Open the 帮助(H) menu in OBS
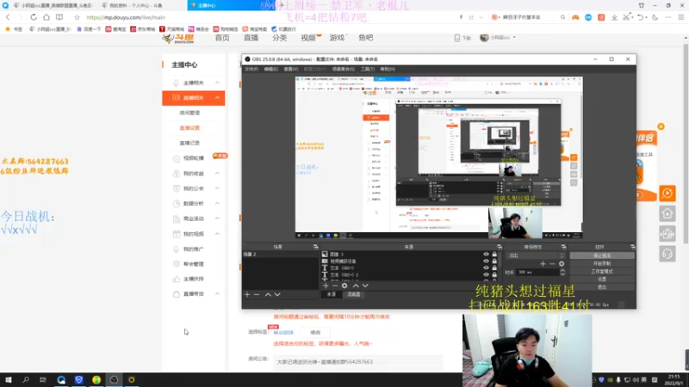689x387 pixels. coord(387,69)
